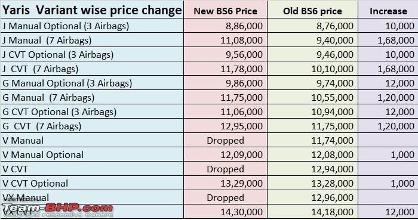Click new price 11,78,000 for J CVT
Screen dimensions: 418x220
point(241,69)
